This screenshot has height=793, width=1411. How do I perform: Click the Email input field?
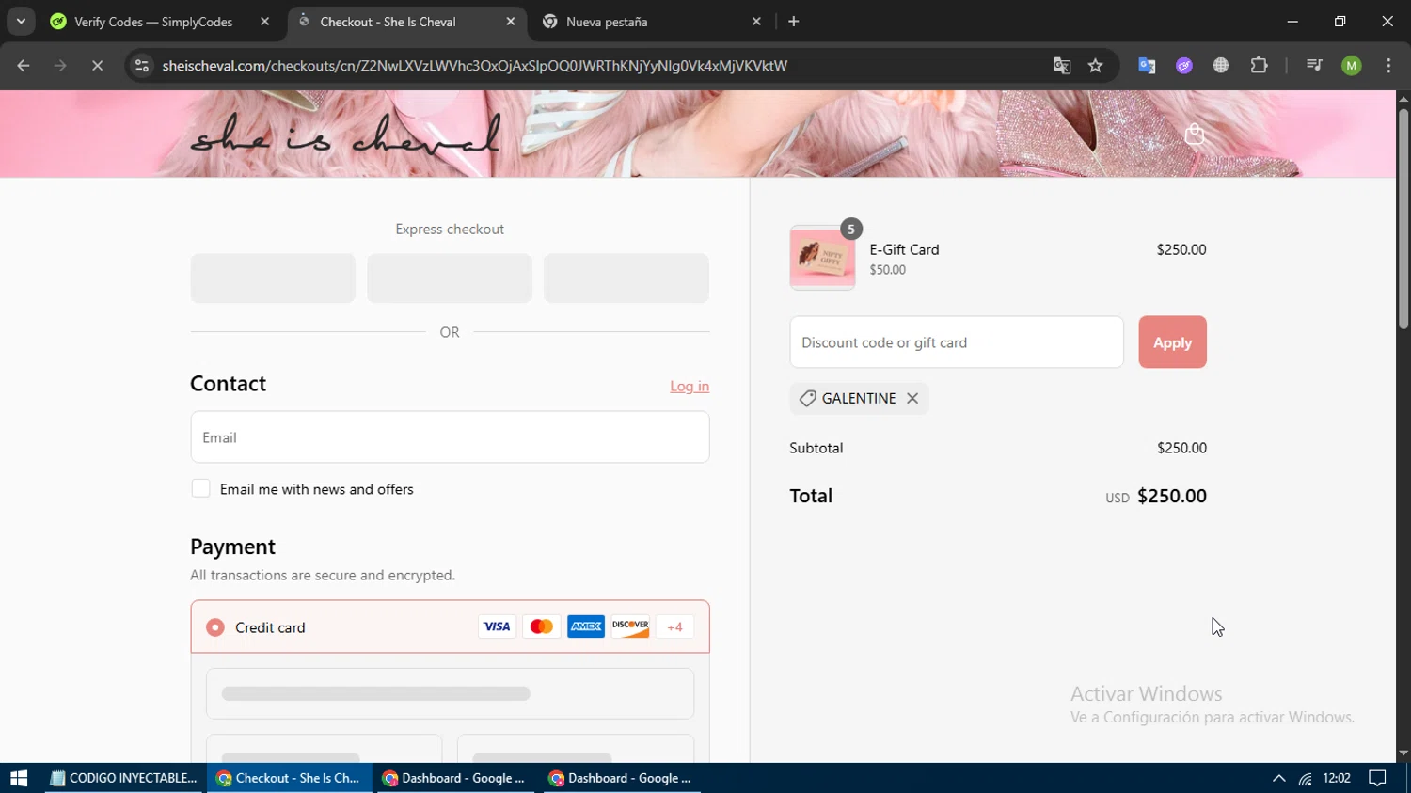coord(450,437)
